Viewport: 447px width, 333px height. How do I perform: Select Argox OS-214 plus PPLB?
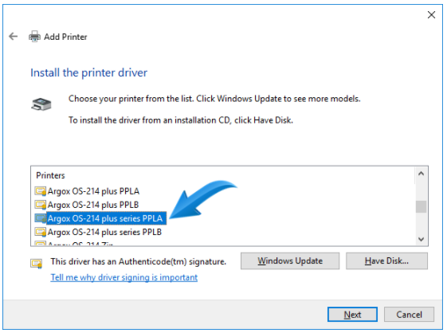pos(93,205)
